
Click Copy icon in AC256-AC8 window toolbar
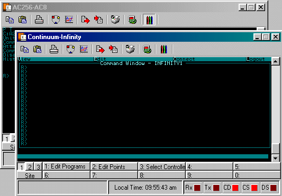[10, 20]
